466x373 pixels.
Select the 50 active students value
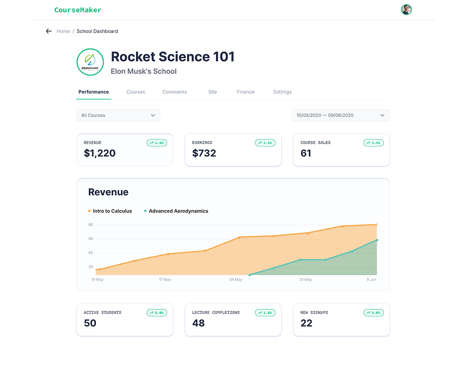click(x=90, y=323)
